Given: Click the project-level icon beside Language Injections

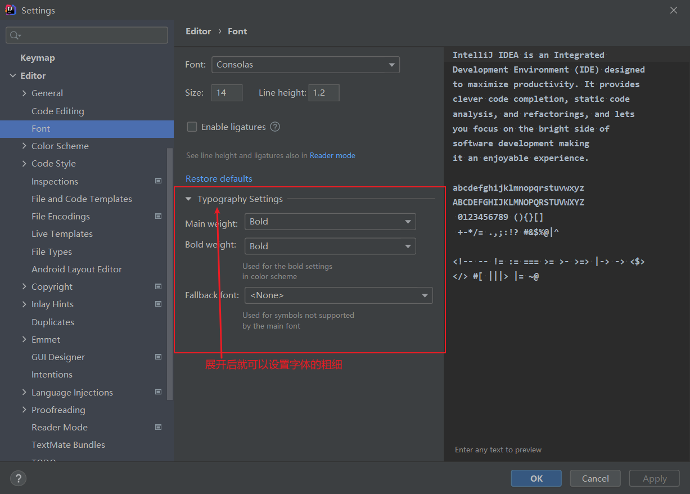Looking at the screenshot, I should pyautogui.click(x=158, y=392).
